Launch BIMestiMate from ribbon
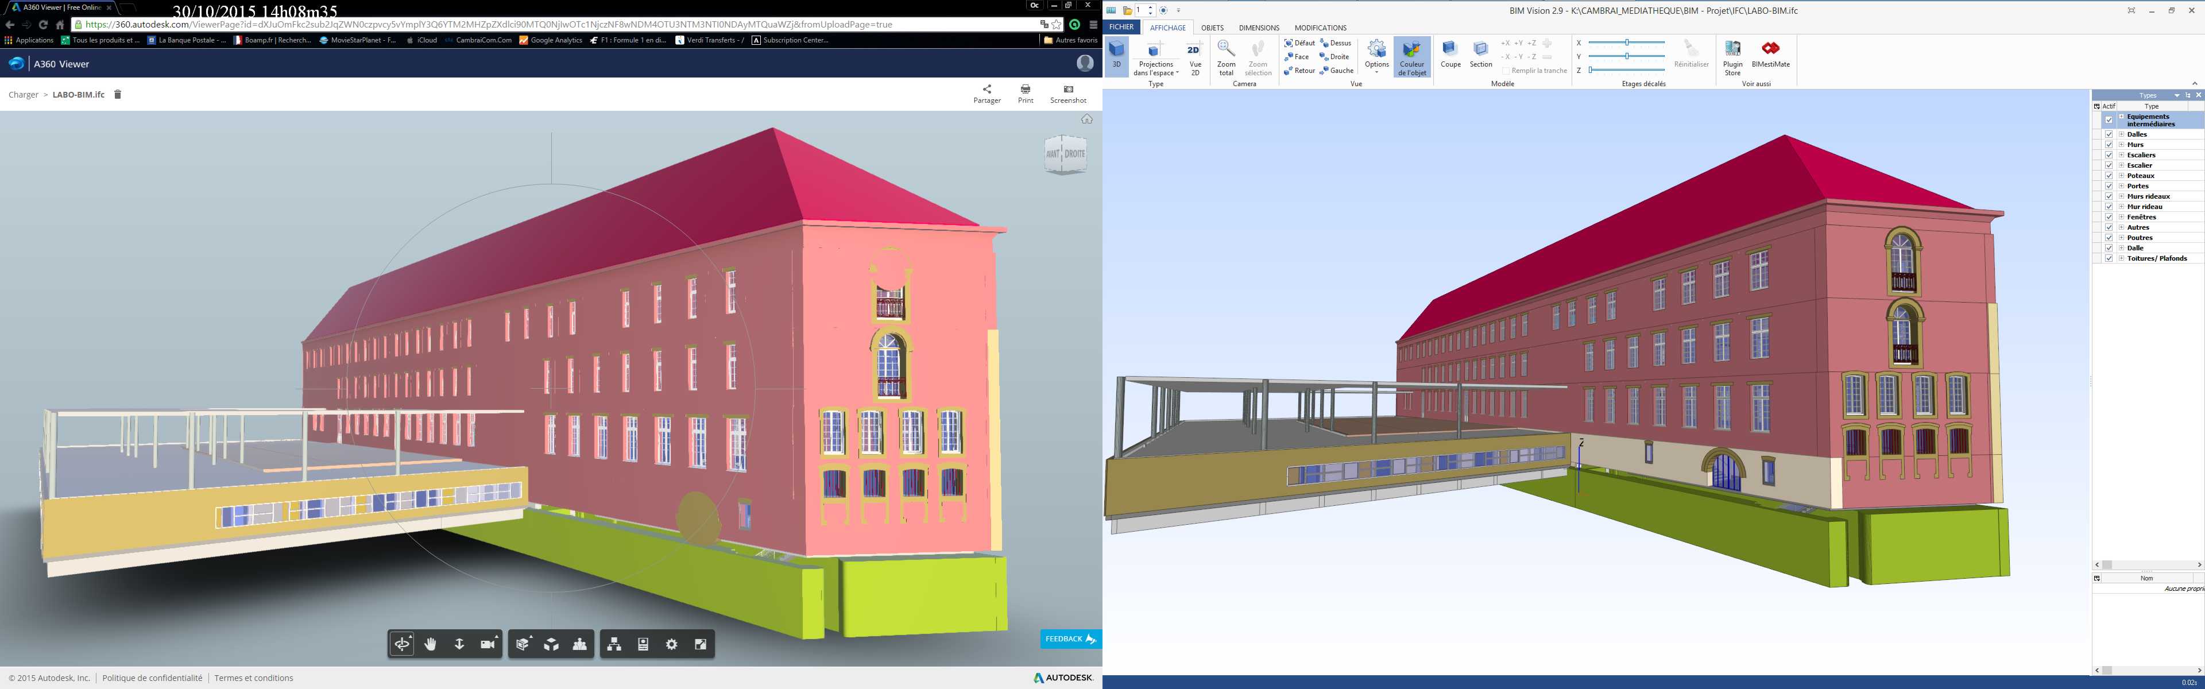 [x=1770, y=54]
